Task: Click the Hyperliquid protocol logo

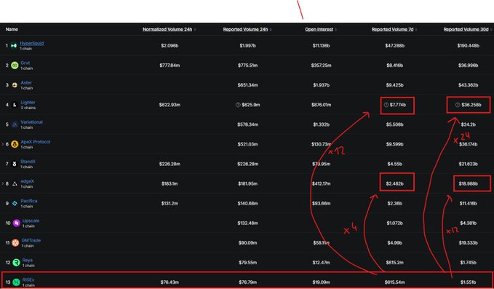Action: (14, 46)
